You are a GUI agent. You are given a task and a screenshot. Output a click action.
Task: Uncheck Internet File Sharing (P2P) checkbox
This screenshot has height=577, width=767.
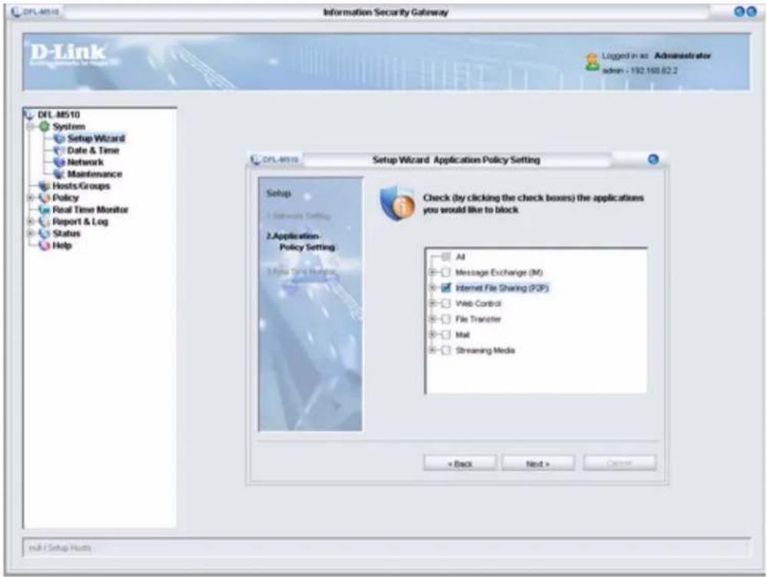click(x=446, y=288)
